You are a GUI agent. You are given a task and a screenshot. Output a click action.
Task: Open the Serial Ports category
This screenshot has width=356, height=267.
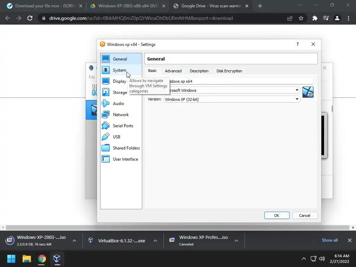121,126
